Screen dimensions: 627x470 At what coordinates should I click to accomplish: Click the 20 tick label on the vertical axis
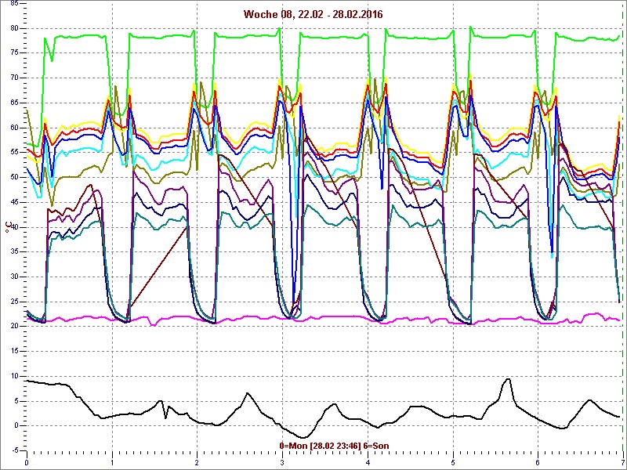point(14,326)
